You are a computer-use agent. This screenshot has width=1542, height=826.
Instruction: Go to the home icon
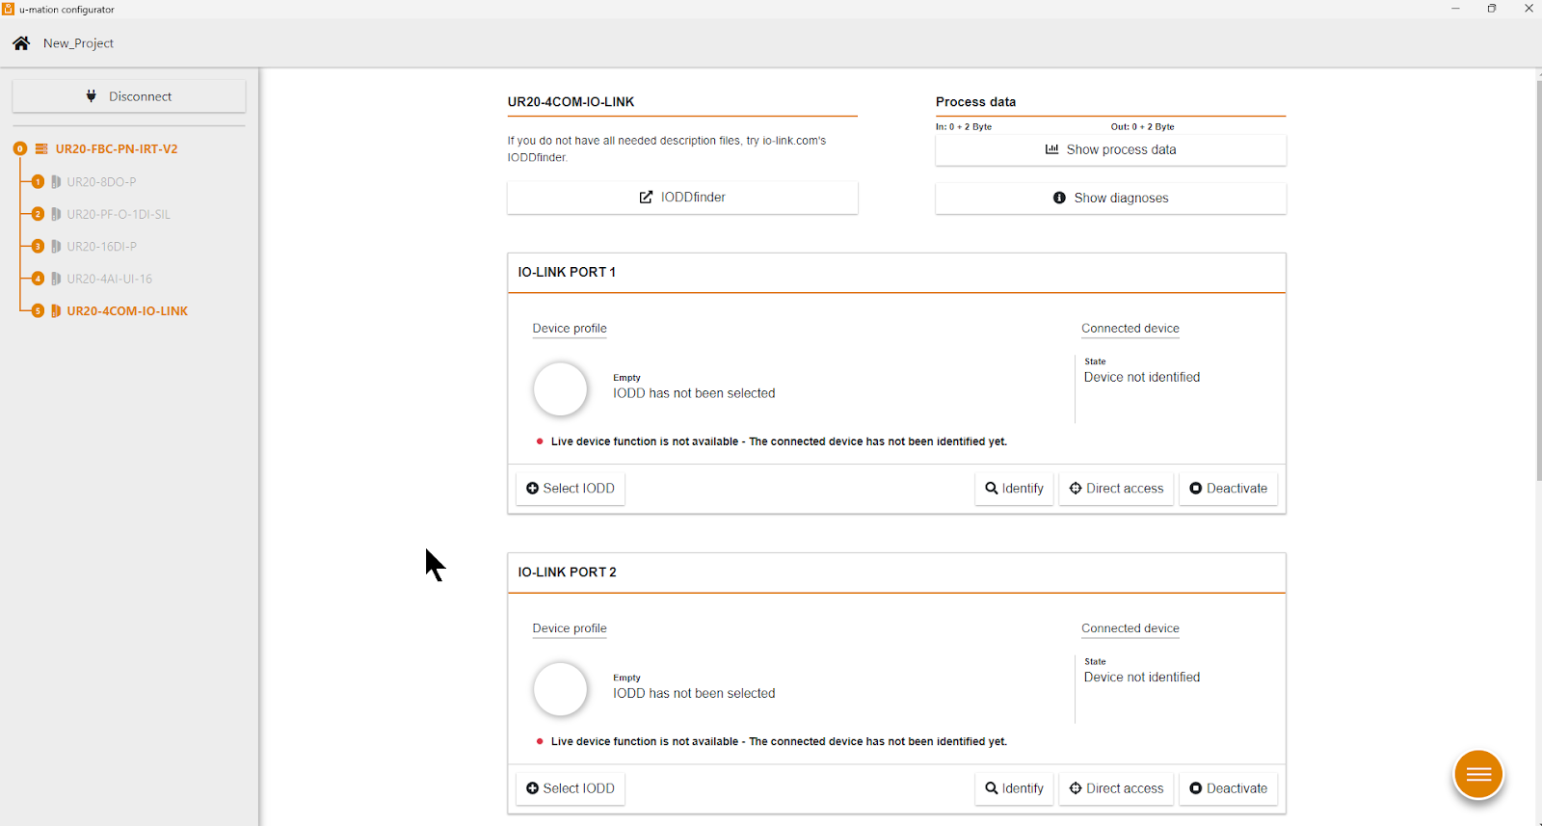pyautogui.click(x=21, y=43)
